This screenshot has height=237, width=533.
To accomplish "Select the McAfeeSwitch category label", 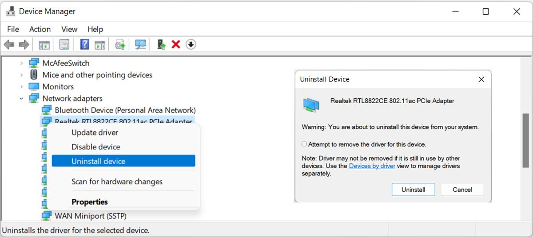I will coord(66,63).
